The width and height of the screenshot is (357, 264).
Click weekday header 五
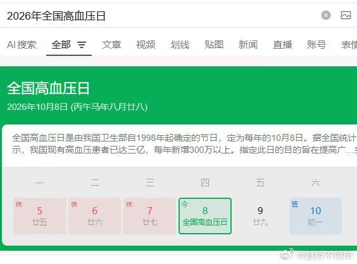260,183
